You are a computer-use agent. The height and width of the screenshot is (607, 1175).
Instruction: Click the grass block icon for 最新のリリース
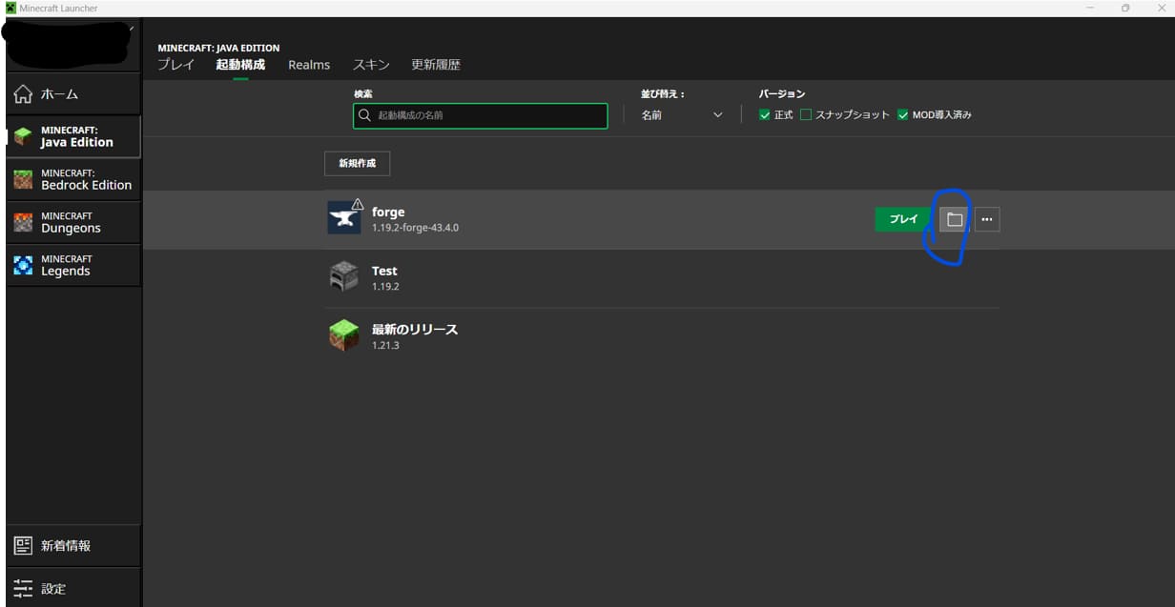point(343,334)
